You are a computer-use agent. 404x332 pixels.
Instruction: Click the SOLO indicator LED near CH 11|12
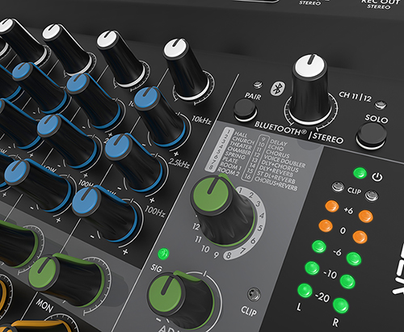[381, 104]
